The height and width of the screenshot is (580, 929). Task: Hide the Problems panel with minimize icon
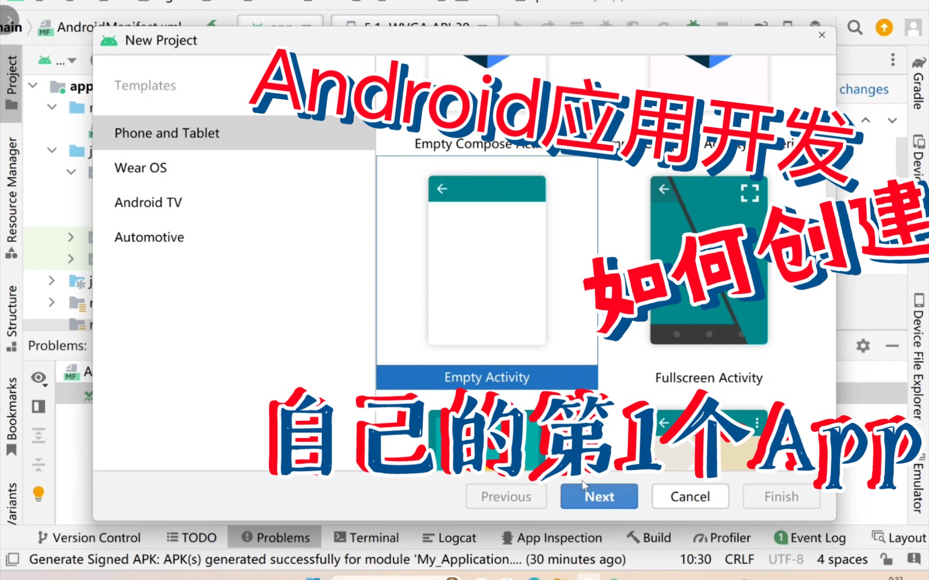point(892,346)
